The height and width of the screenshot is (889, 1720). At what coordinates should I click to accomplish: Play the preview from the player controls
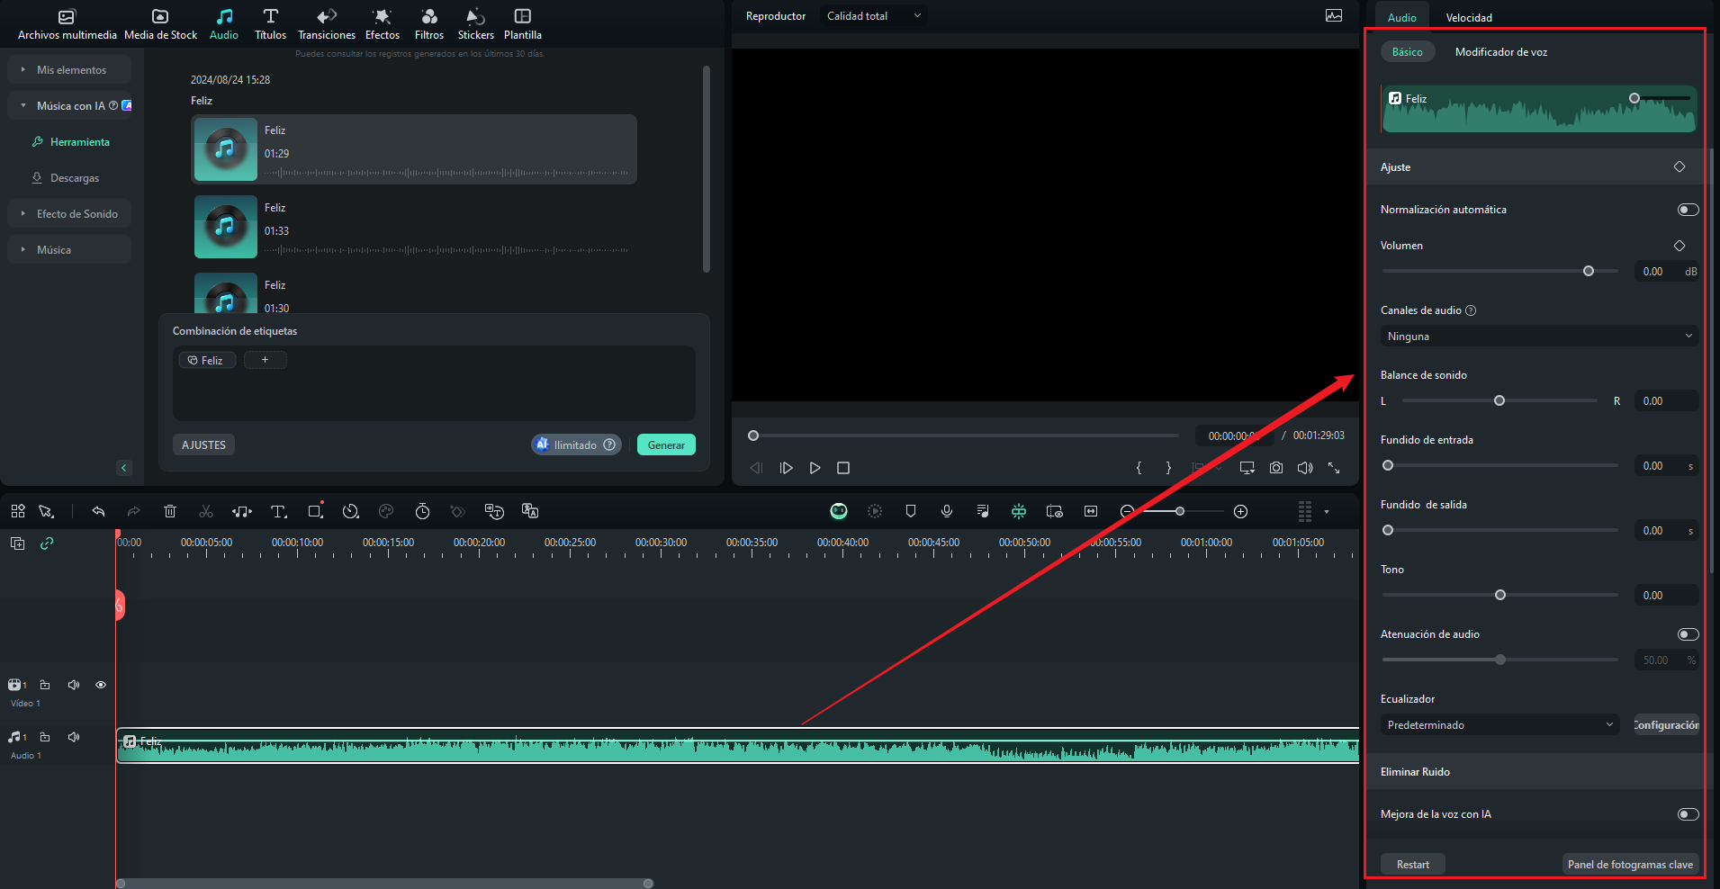click(x=815, y=468)
